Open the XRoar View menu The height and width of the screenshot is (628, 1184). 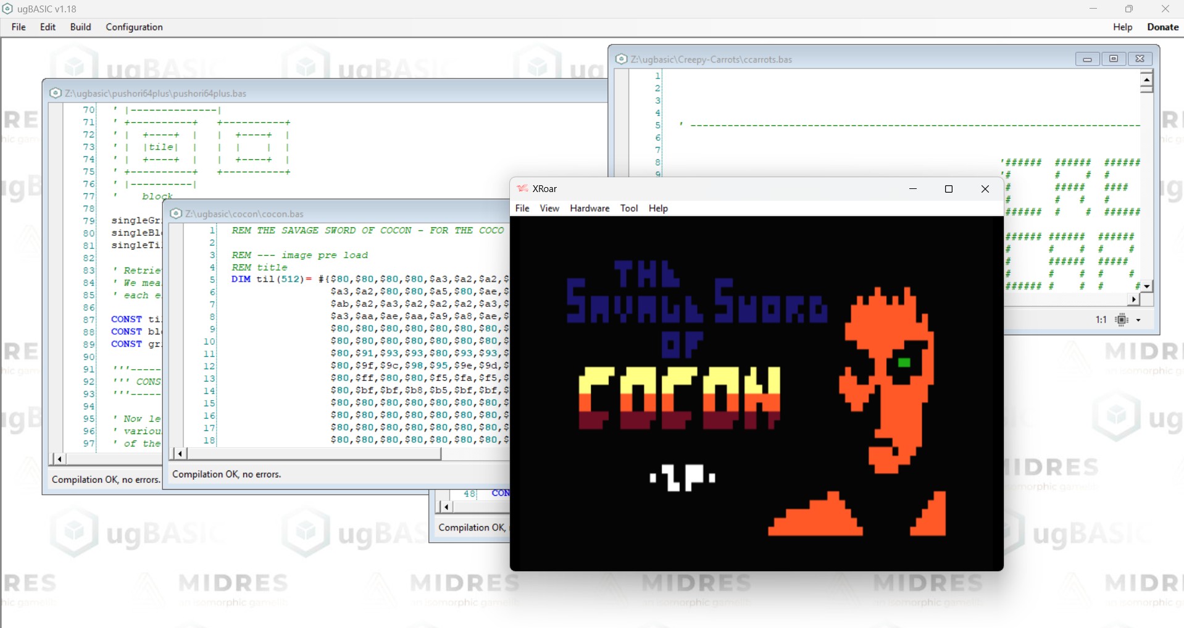(x=549, y=208)
